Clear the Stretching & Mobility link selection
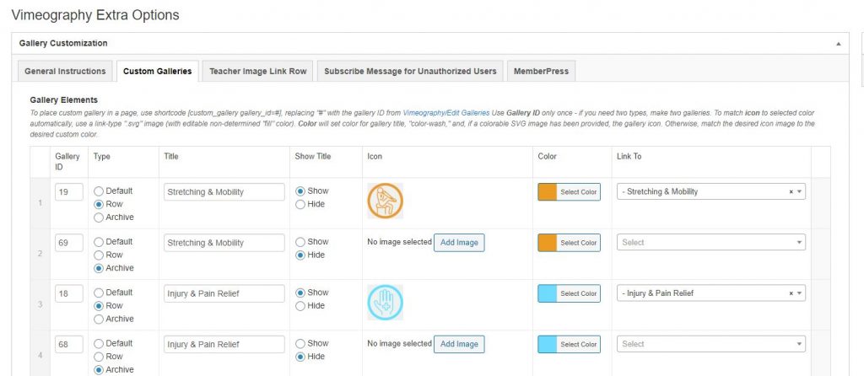Viewport: 864px width, 376px height. coord(791,192)
